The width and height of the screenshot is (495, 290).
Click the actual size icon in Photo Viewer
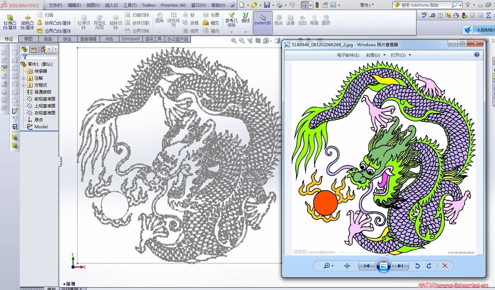pos(347,266)
